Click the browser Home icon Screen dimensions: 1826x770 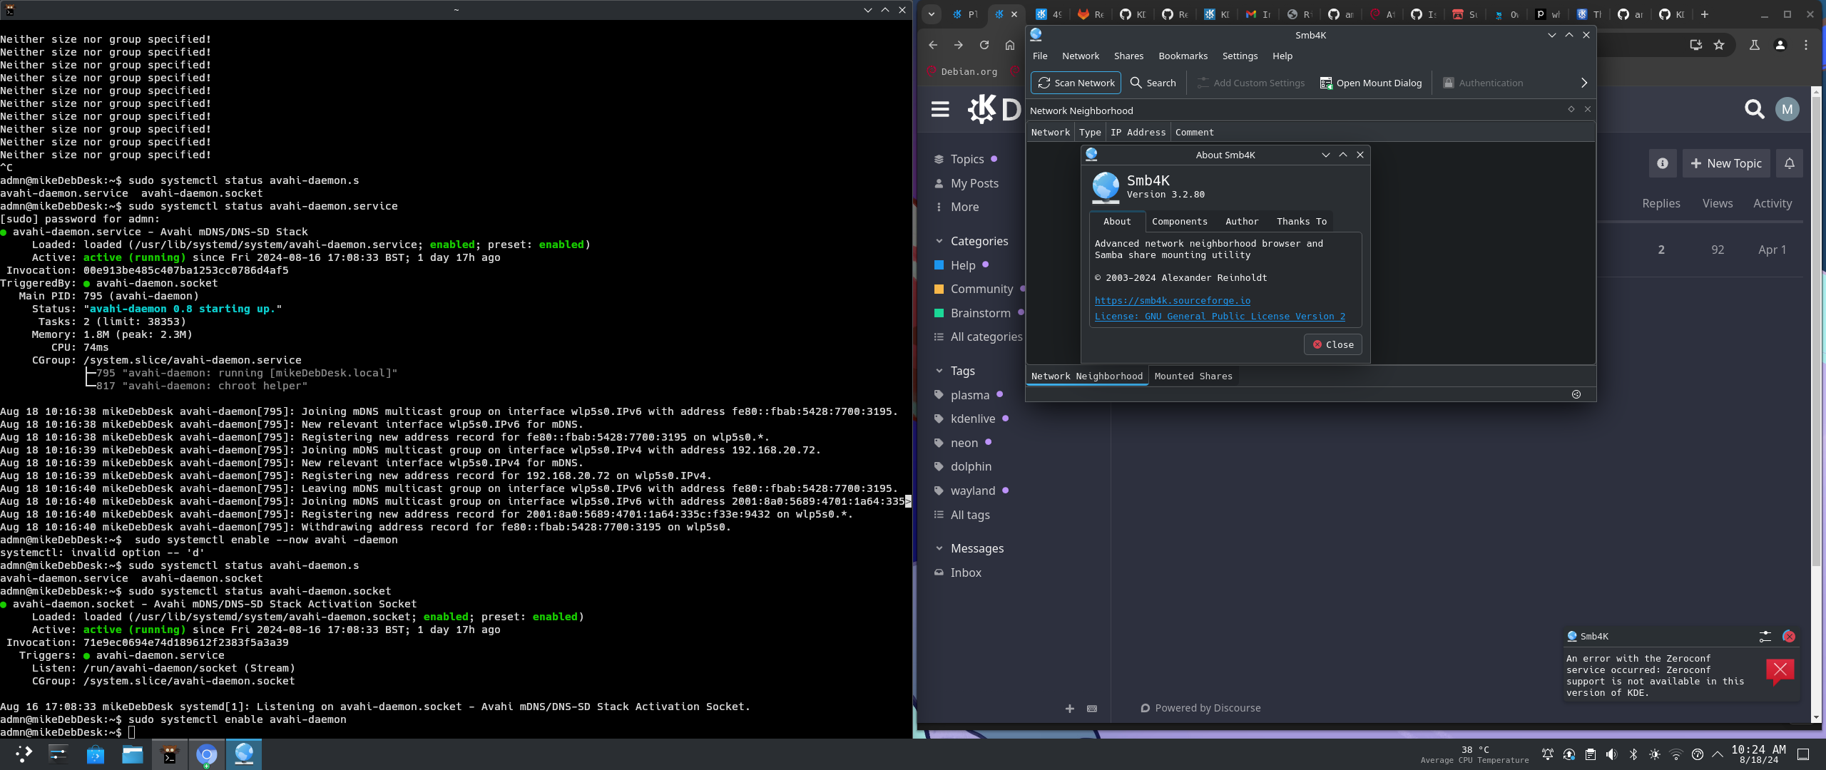(x=1009, y=45)
